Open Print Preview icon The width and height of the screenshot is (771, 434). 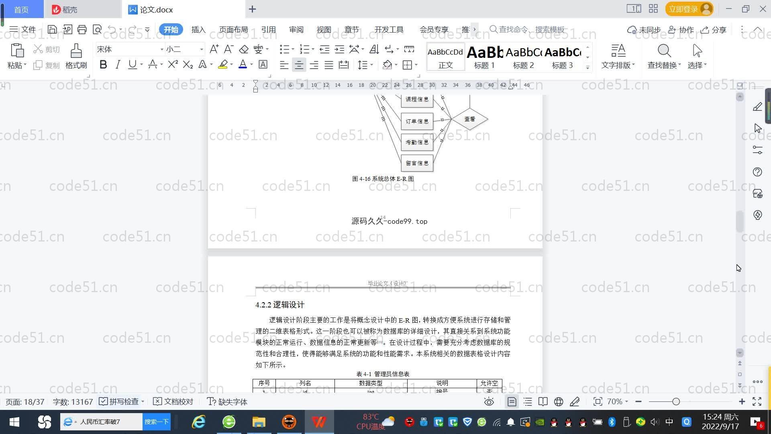[x=97, y=29]
